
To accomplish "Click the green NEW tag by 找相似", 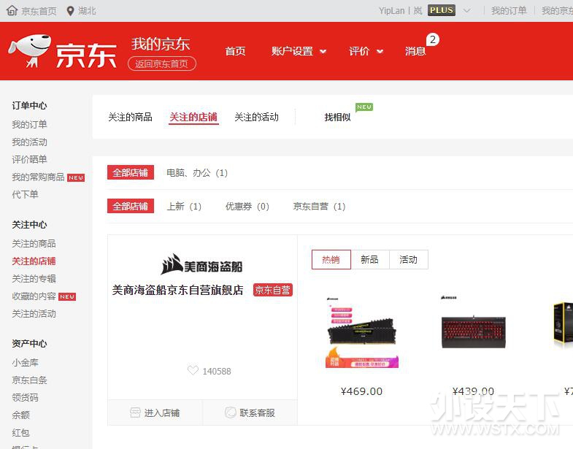I will point(364,107).
